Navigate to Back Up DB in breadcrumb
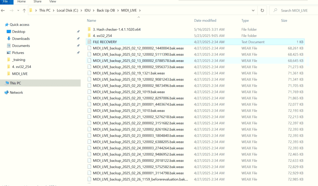Screen dimensions: 318x186 (x=106, y=10)
